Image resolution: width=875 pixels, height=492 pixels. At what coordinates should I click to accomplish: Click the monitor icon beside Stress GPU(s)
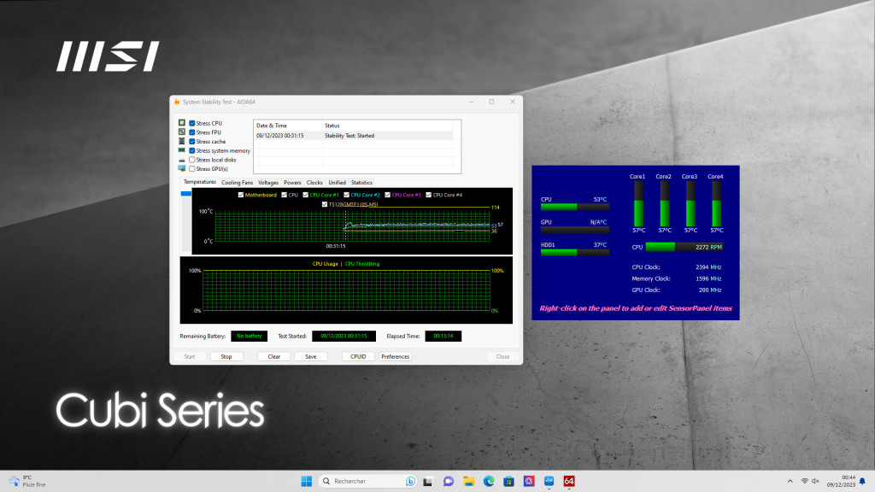182,168
